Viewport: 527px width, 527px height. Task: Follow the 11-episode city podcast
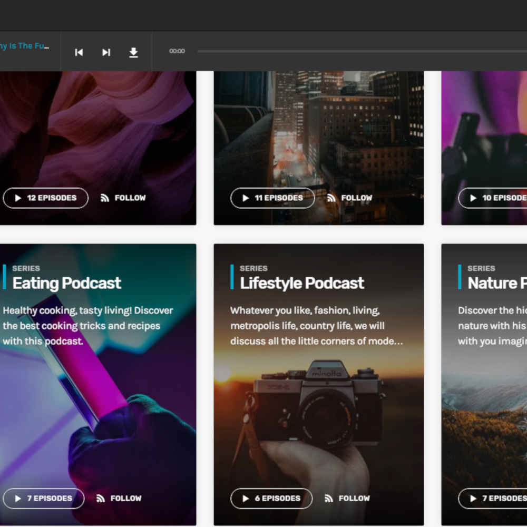click(350, 198)
